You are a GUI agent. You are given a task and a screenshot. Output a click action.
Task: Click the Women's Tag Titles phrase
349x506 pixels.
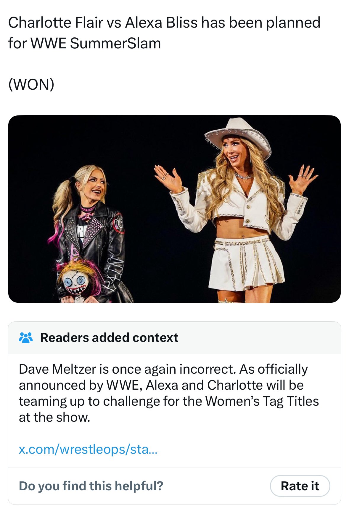tap(262, 401)
